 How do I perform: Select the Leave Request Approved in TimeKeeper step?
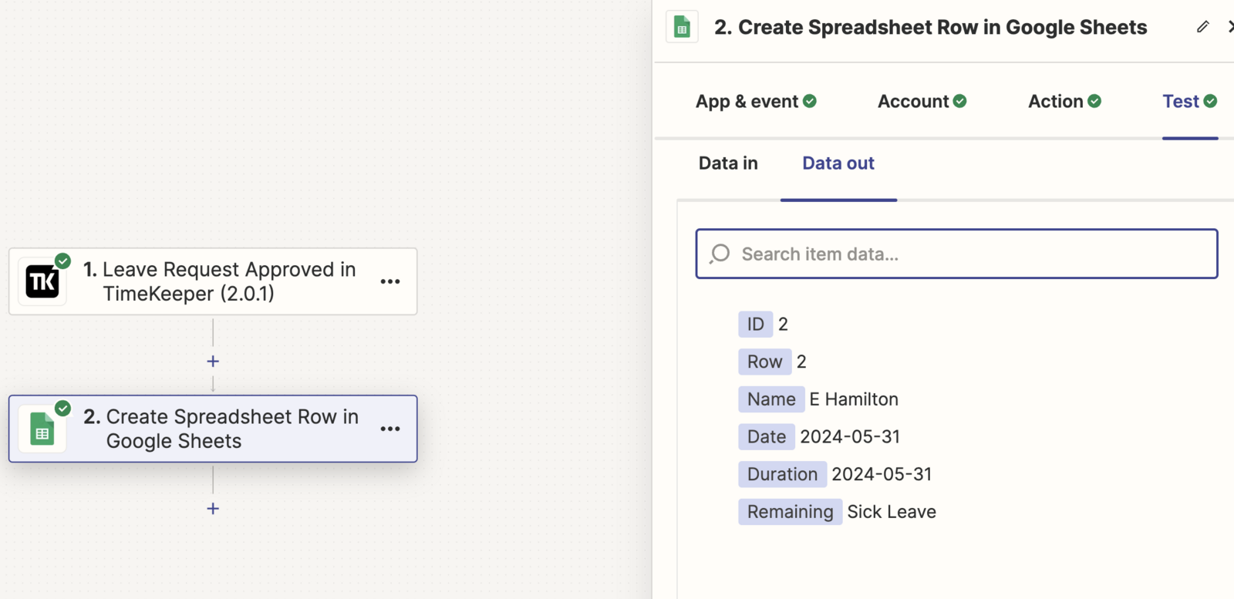click(213, 281)
